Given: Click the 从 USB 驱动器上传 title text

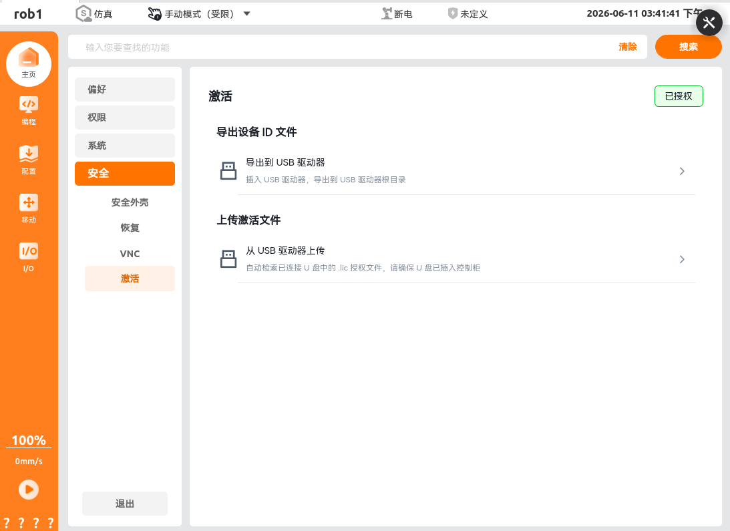Looking at the screenshot, I should (x=285, y=250).
